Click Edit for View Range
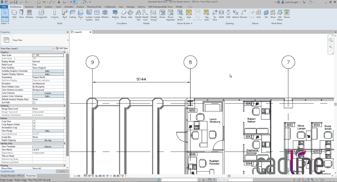 [48, 131]
